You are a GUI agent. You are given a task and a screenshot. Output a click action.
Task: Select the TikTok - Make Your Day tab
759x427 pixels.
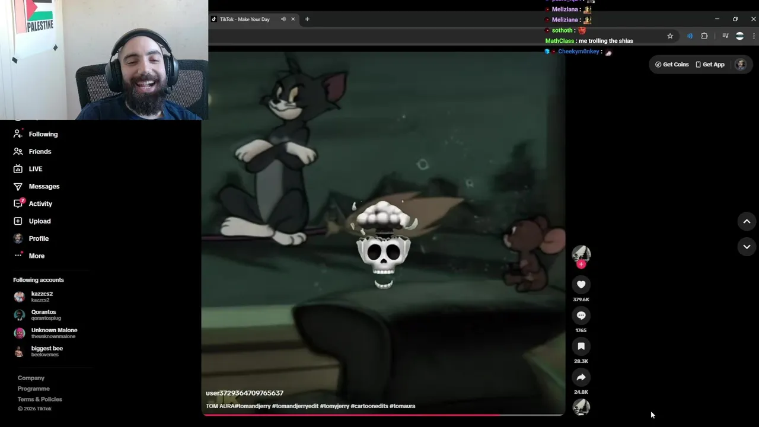coord(253,19)
